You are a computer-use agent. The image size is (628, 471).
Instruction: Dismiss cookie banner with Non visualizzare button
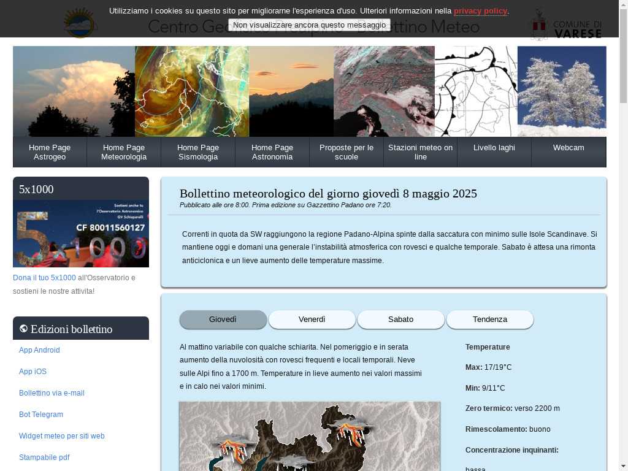309,25
